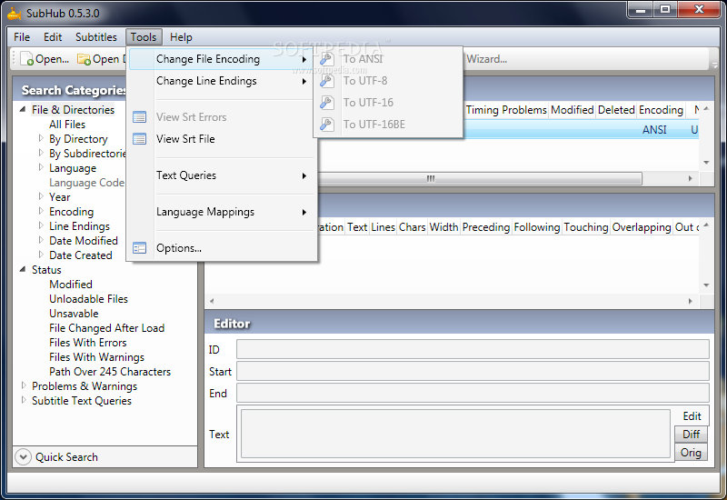Click the SubHub submarine title icon
Screen dimensions: 727x500
point(15,14)
